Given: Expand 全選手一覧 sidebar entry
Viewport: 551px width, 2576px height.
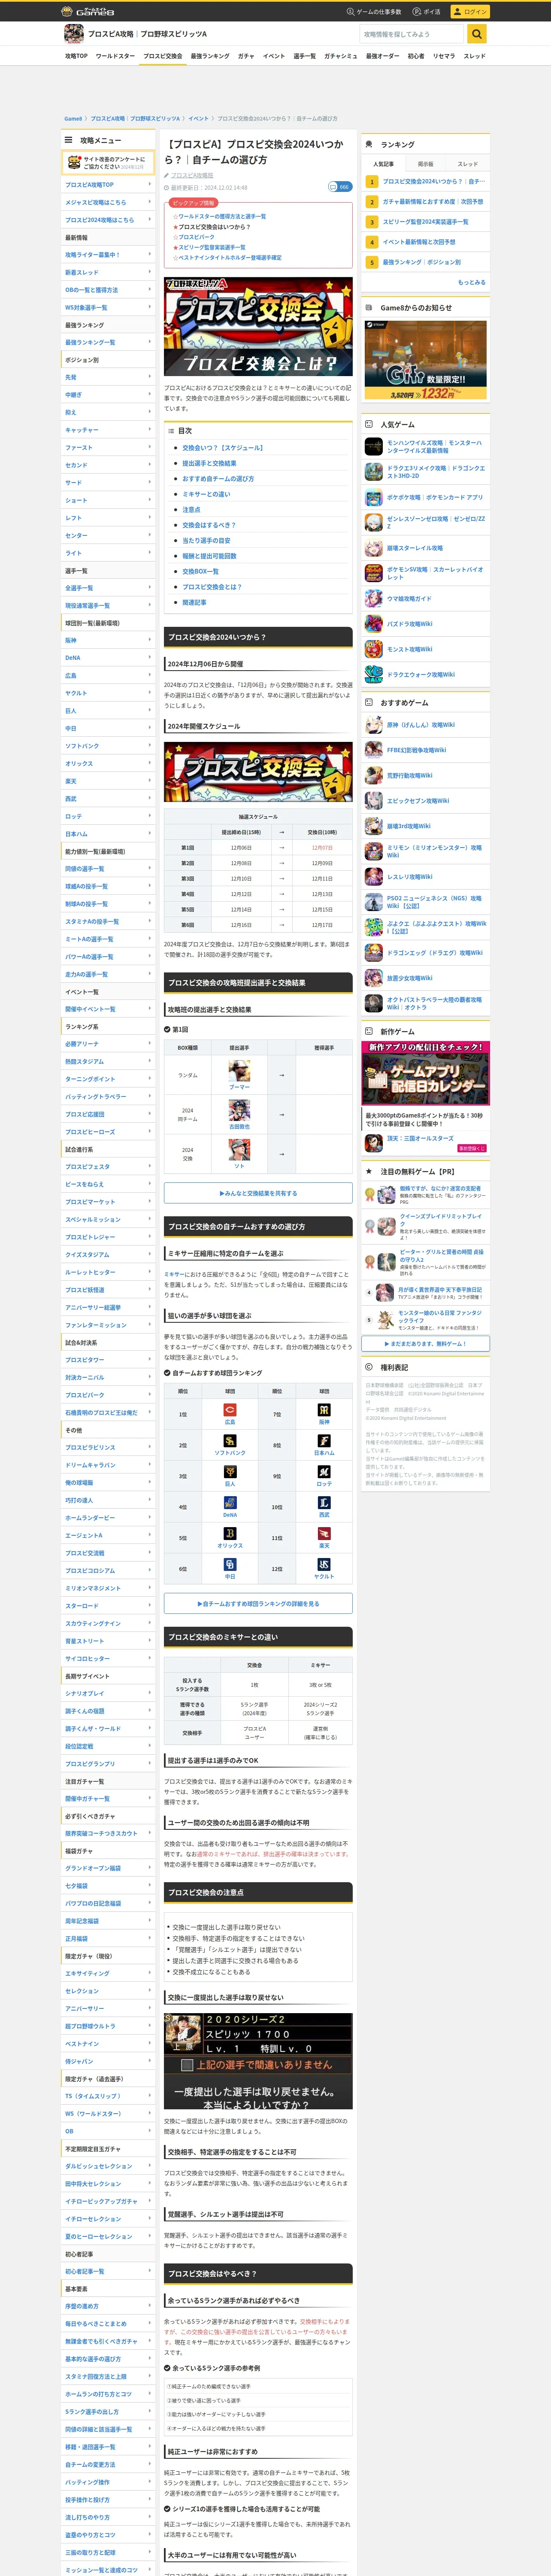Looking at the screenshot, I should pyautogui.click(x=108, y=588).
